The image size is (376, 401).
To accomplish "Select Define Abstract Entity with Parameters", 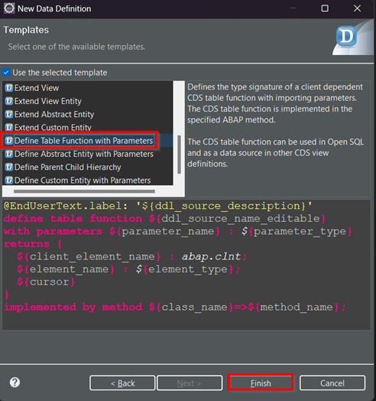I will coord(84,154).
